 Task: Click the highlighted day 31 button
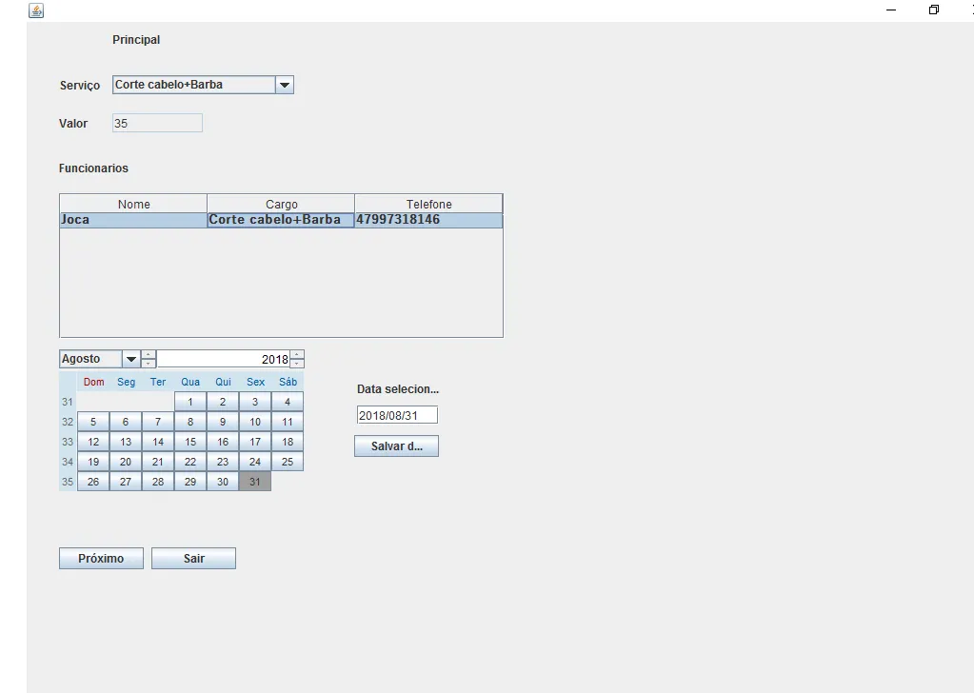(254, 482)
